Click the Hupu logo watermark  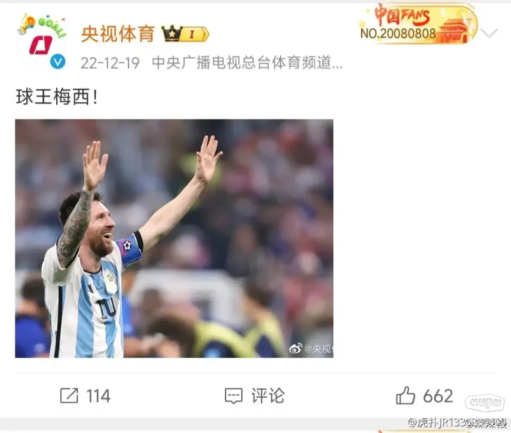coord(484,403)
